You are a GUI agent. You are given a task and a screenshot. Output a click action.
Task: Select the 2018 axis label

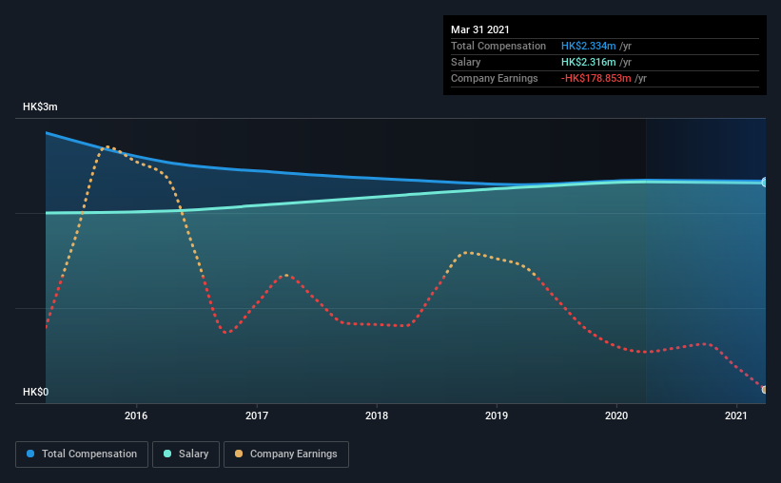coord(377,415)
